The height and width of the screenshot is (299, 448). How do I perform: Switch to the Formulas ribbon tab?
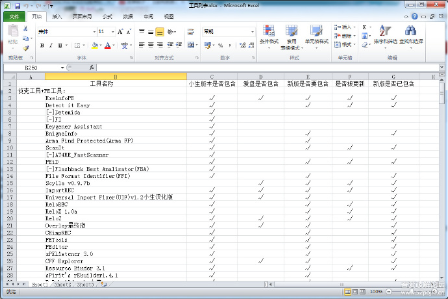(x=107, y=17)
